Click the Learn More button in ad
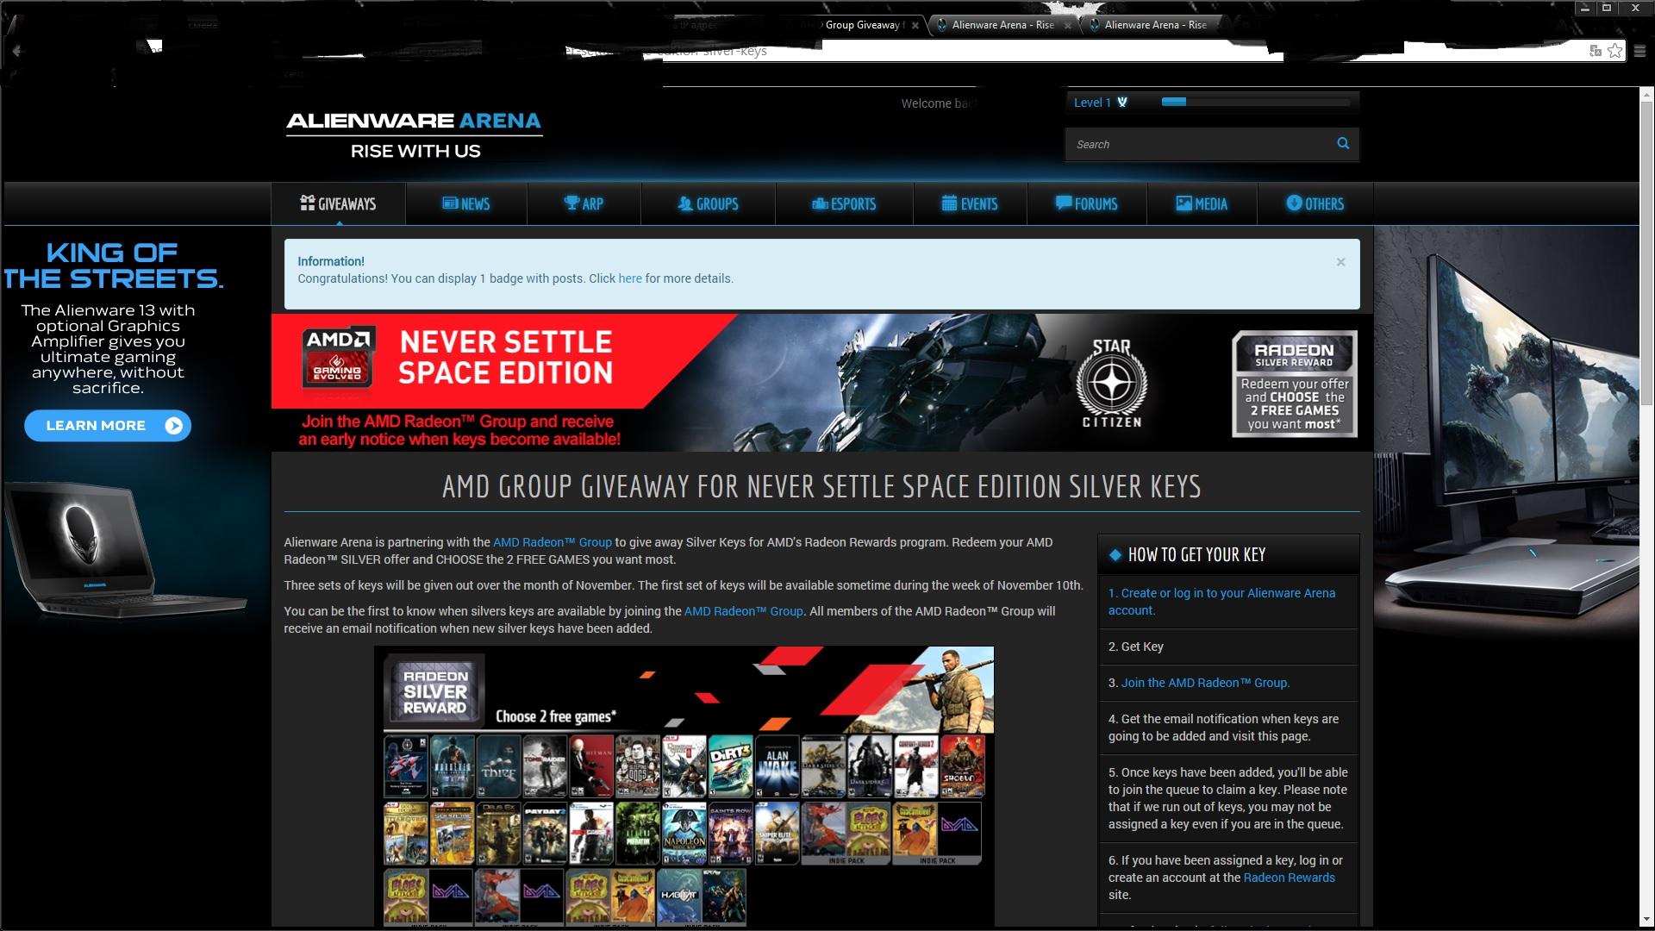Image resolution: width=1655 pixels, height=931 pixels. click(x=108, y=426)
